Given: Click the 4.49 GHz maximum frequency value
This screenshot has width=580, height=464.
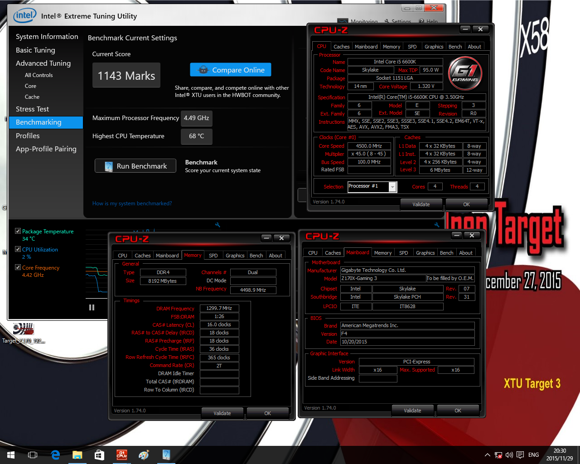Looking at the screenshot, I should click(196, 118).
